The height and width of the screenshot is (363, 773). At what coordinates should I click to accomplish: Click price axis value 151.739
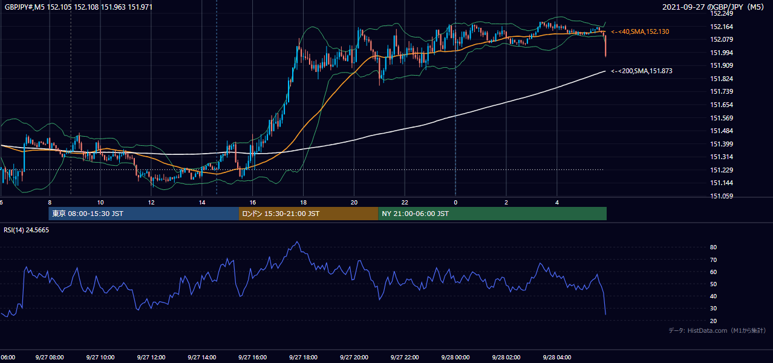pyautogui.click(x=721, y=91)
